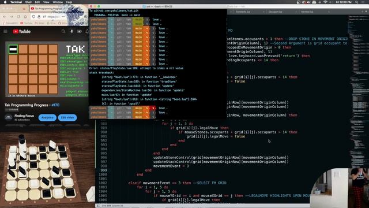Viewport: 369px width, 208px height.
Task: Open the Terminal menu in menu bar
Action: pyautogui.click(x=16, y=2)
